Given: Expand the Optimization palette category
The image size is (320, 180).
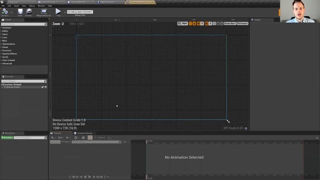Looking at the screenshot, I should click(8, 44).
